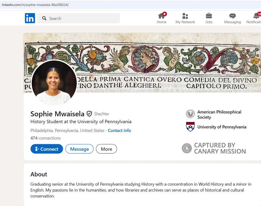Open the Messaging chat icon
Screen dimensions: 261x206
(232, 16)
